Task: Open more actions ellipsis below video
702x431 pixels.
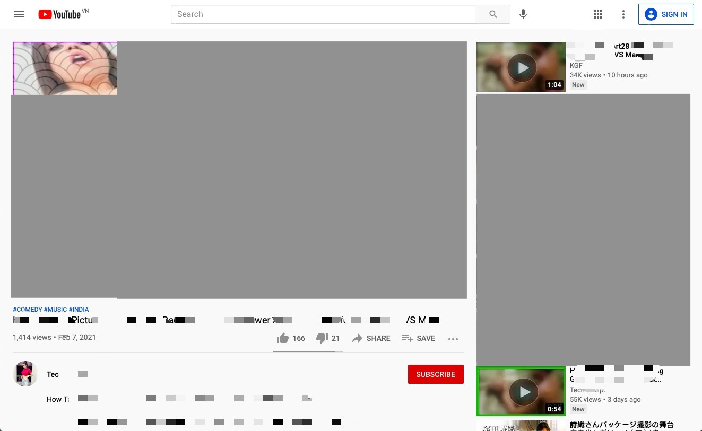Action: 453,339
